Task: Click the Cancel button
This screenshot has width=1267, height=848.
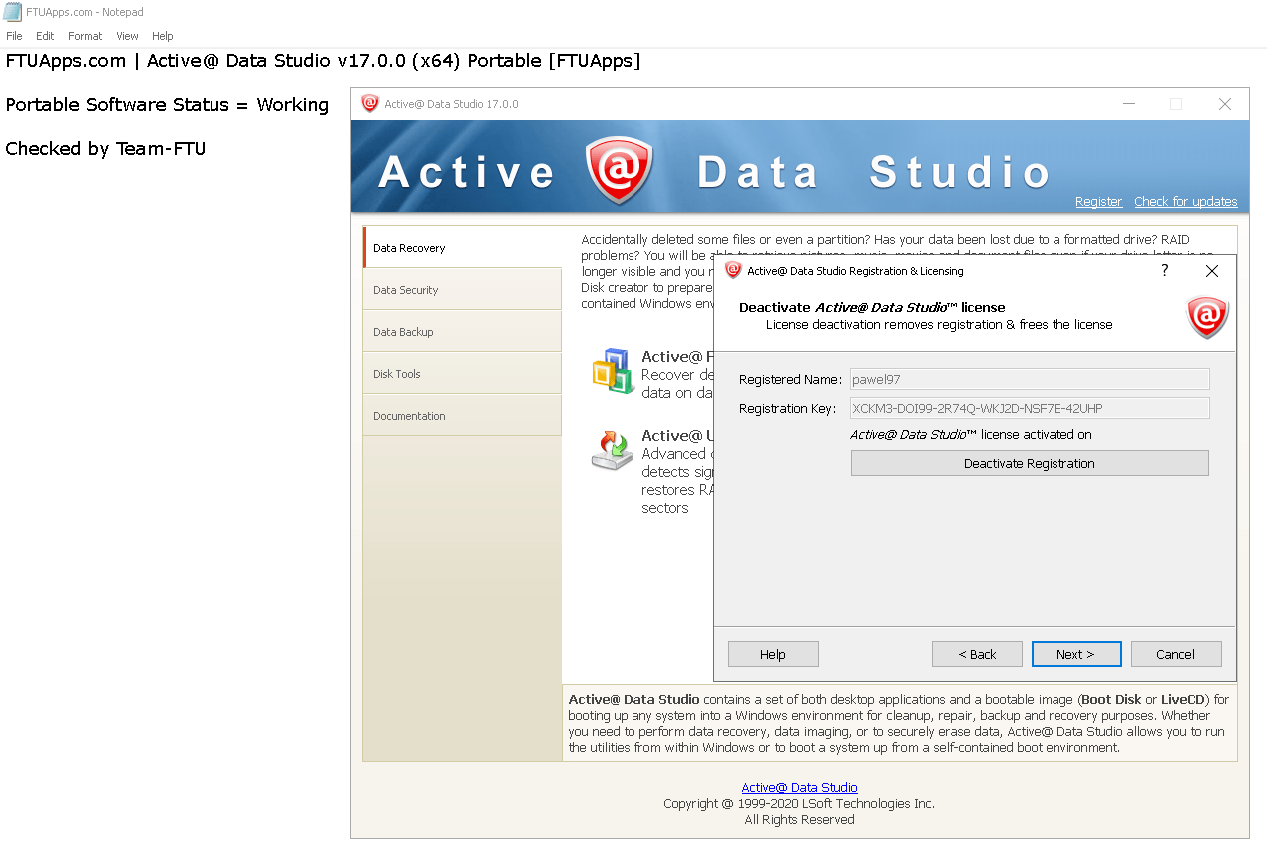Action: click(1176, 654)
